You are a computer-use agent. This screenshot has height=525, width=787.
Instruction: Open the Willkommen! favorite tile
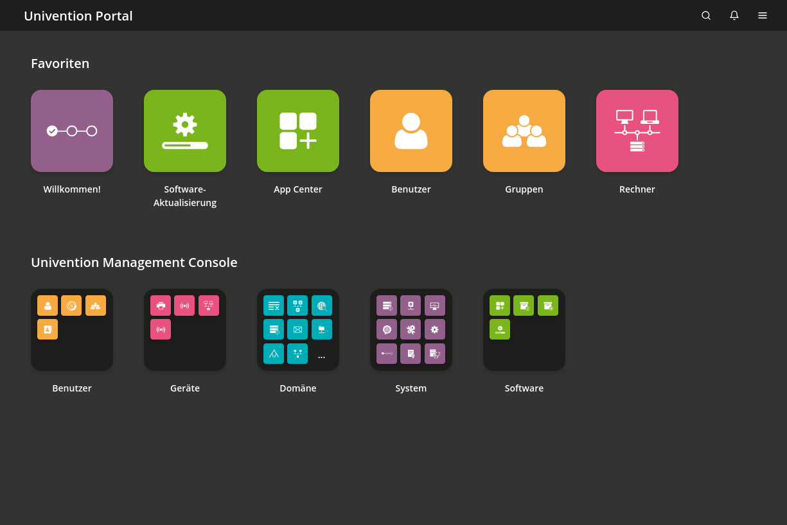tap(72, 131)
